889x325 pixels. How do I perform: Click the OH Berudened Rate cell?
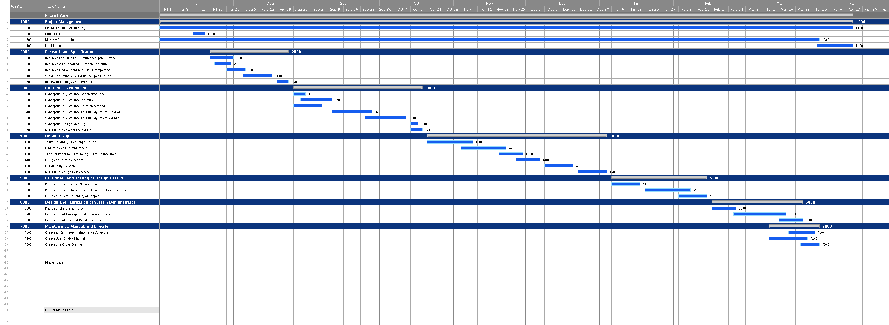coord(101,310)
